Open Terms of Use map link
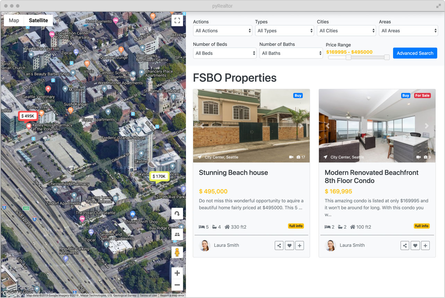 (x=148, y=296)
